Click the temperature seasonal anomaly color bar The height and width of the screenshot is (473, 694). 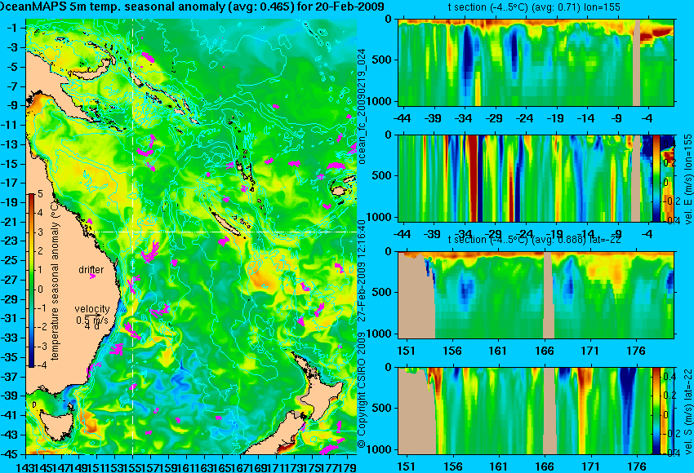pyautogui.click(x=31, y=281)
